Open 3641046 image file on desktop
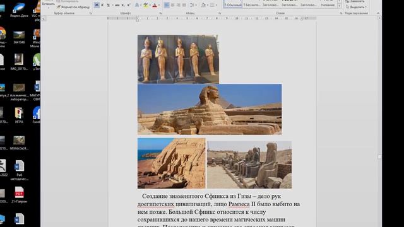 coord(19,37)
